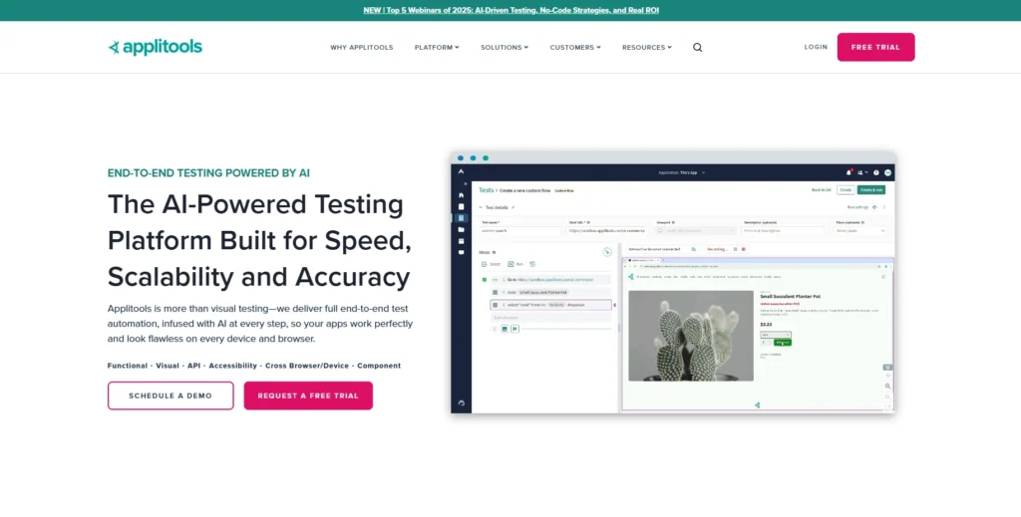Open the people menu in demo header
This screenshot has width=1021, height=517.
point(862,172)
